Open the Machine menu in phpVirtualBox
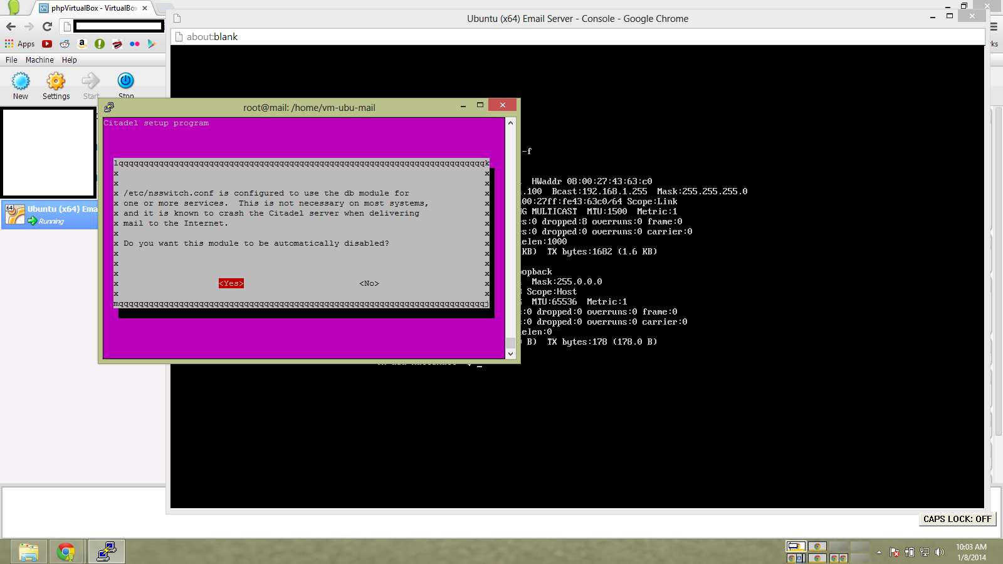 point(39,60)
